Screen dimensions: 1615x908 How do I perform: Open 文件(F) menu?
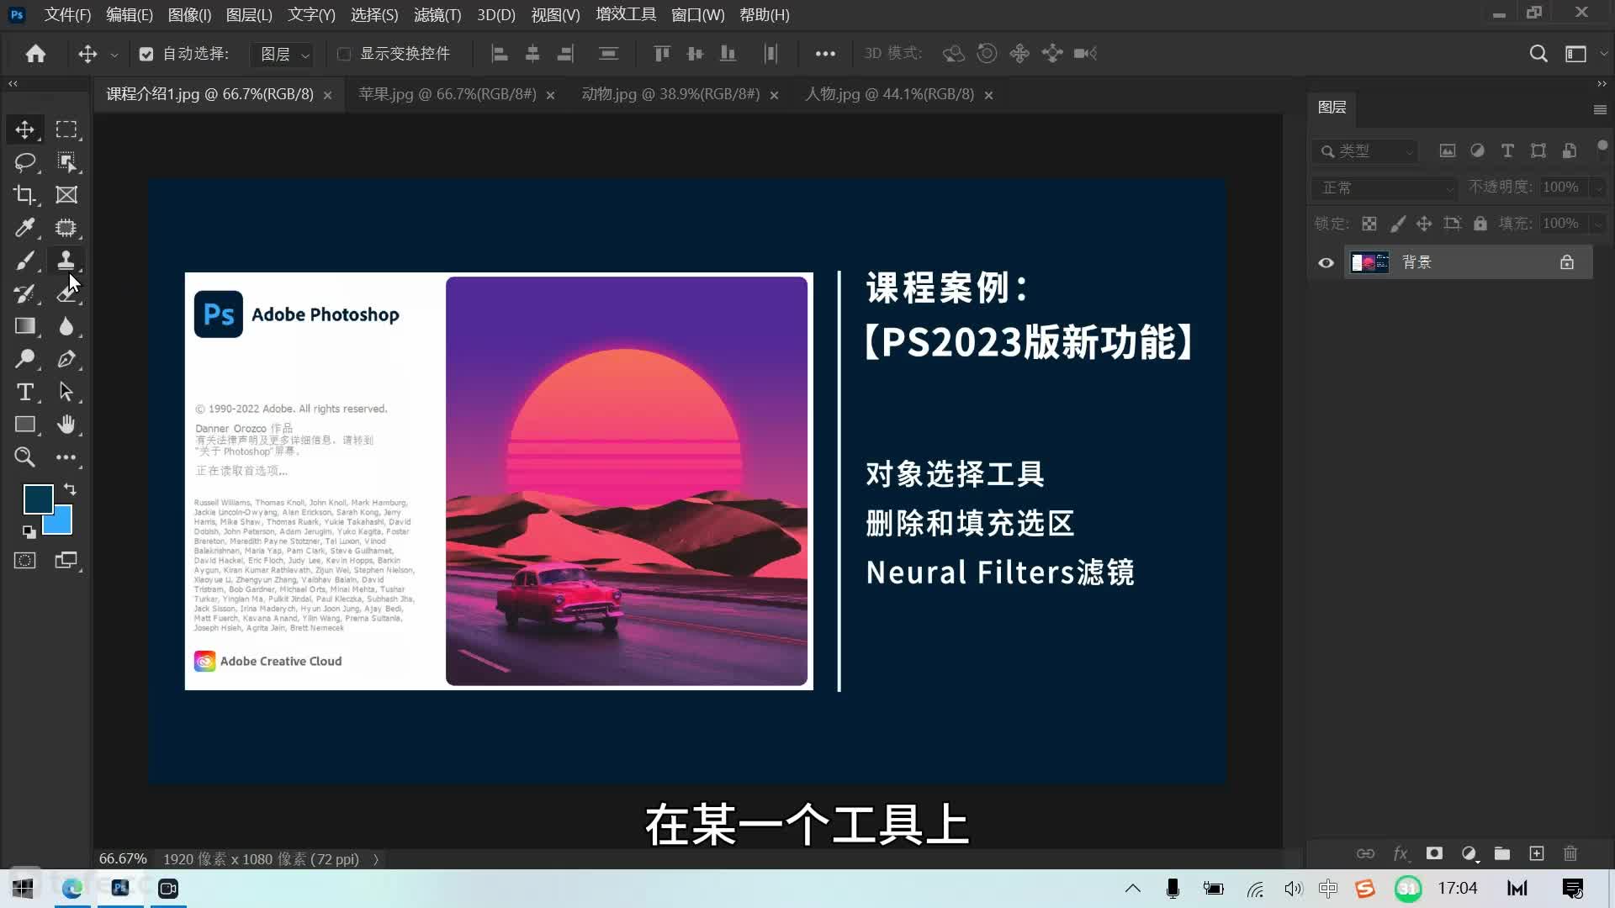click(67, 15)
